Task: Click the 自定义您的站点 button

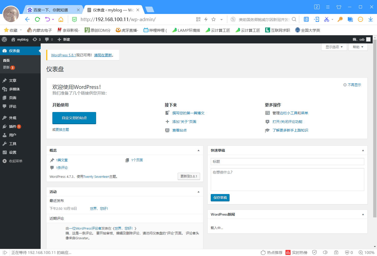Action: (74, 118)
